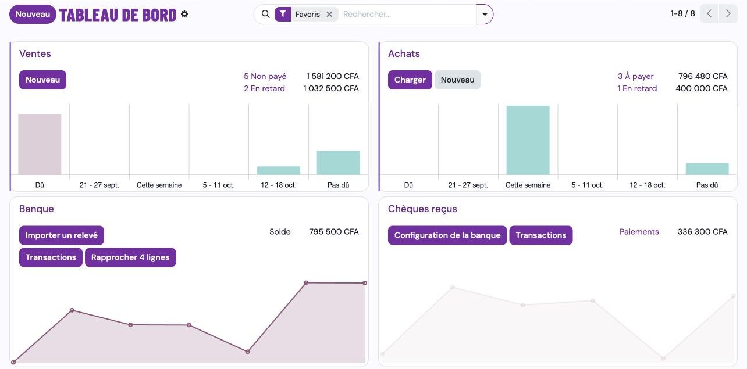Open Transactions in Chèques reçus card
Image resolution: width=747 pixels, height=369 pixels.
coord(541,235)
